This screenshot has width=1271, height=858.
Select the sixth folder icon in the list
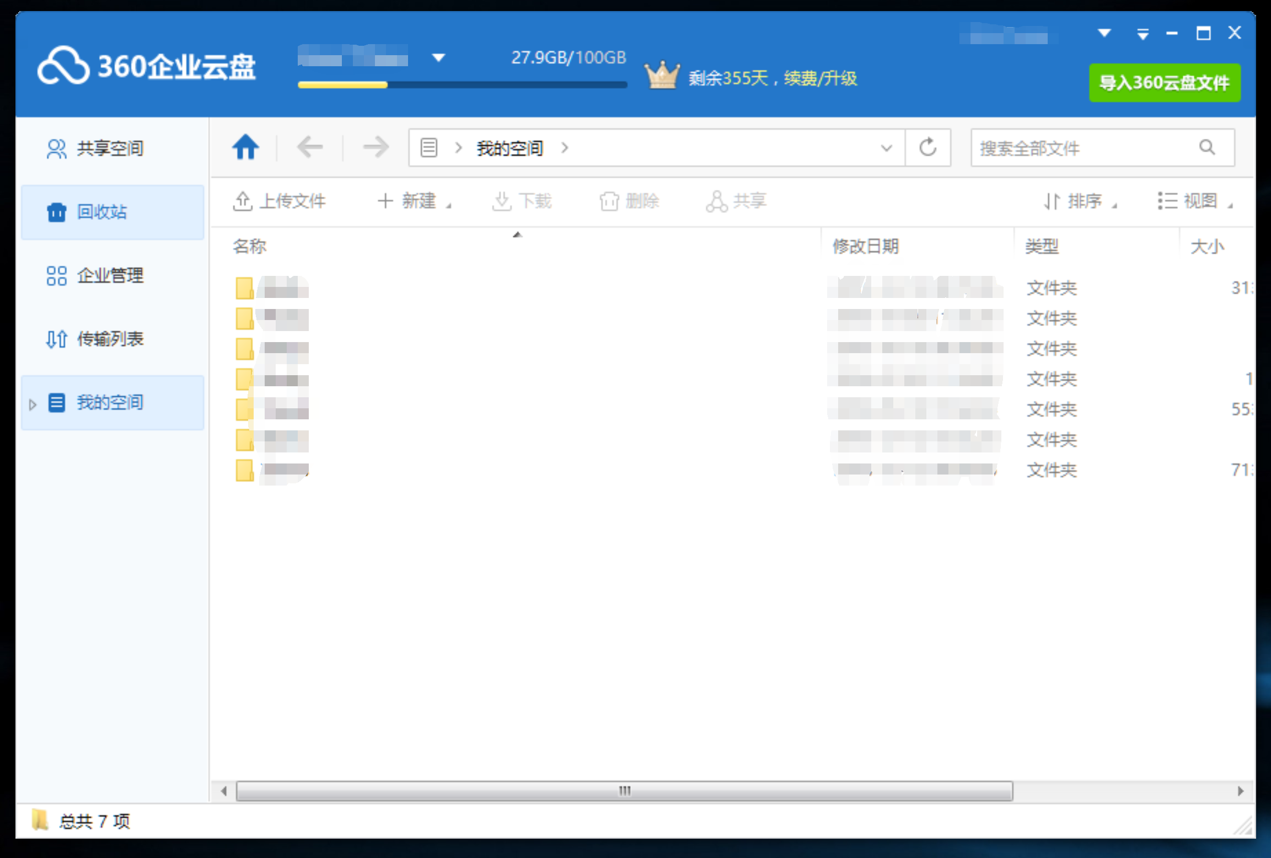point(244,439)
